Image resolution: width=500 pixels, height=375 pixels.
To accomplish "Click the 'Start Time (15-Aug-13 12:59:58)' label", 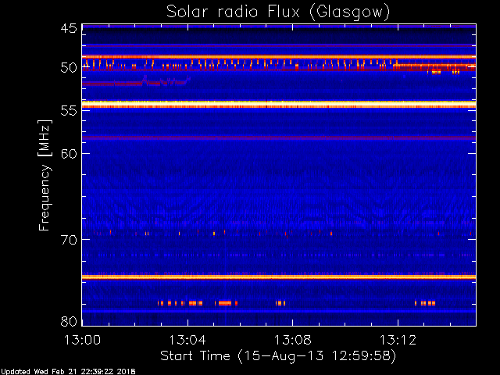I will [278, 356].
